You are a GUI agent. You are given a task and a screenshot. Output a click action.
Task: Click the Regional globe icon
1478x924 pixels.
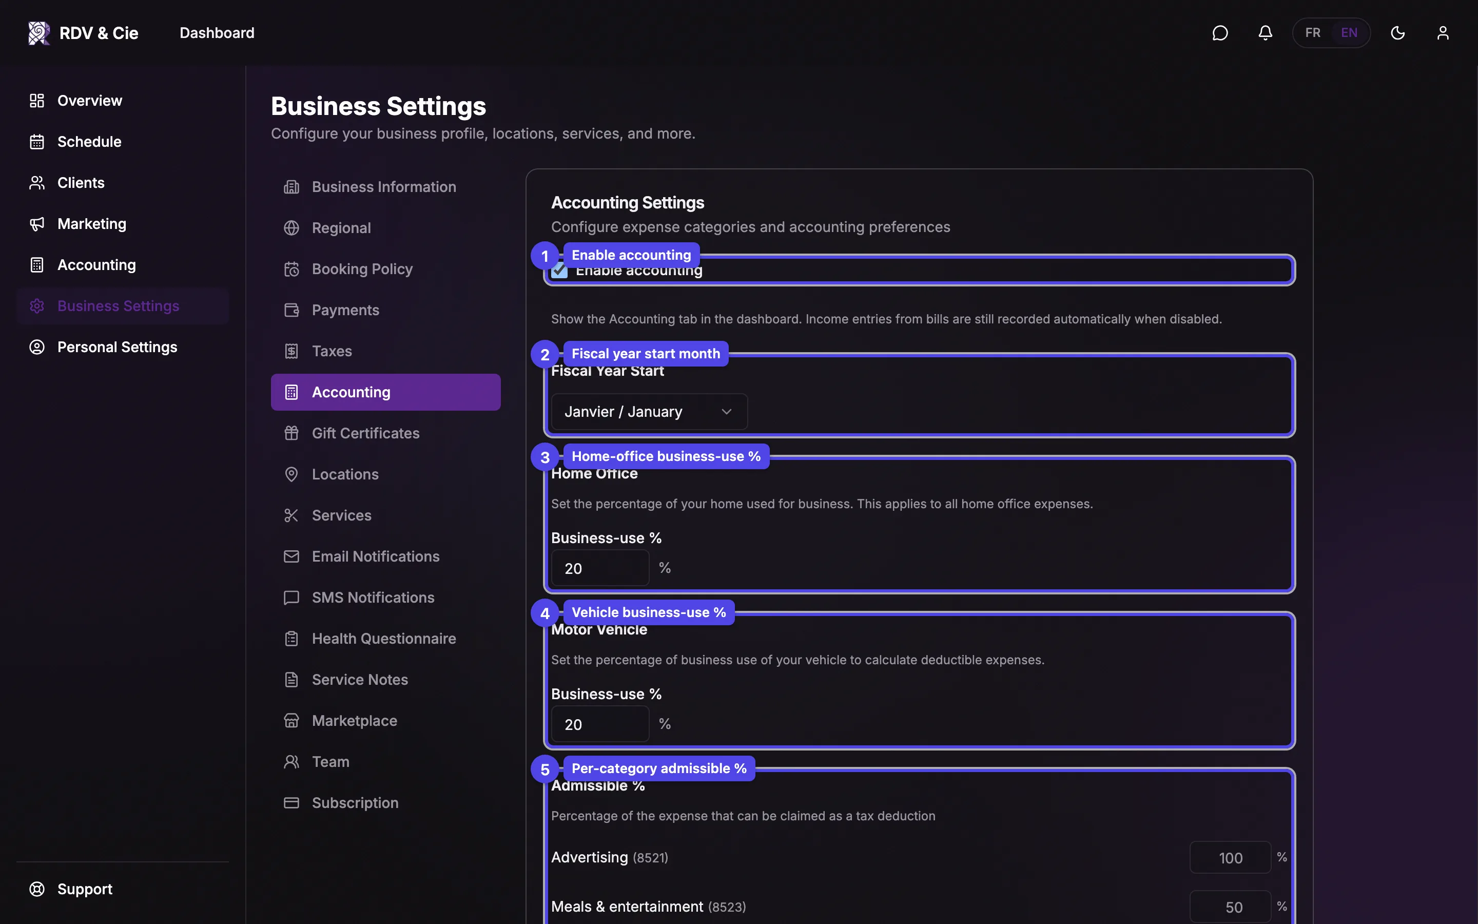coord(291,228)
